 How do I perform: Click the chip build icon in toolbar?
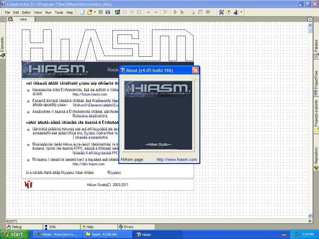point(208,12)
